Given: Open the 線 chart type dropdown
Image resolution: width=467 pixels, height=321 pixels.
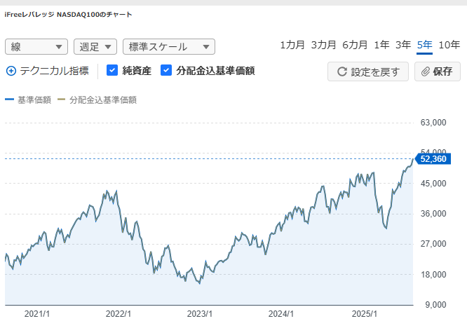Looking at the screenshot, I should [x=36, y=47].
